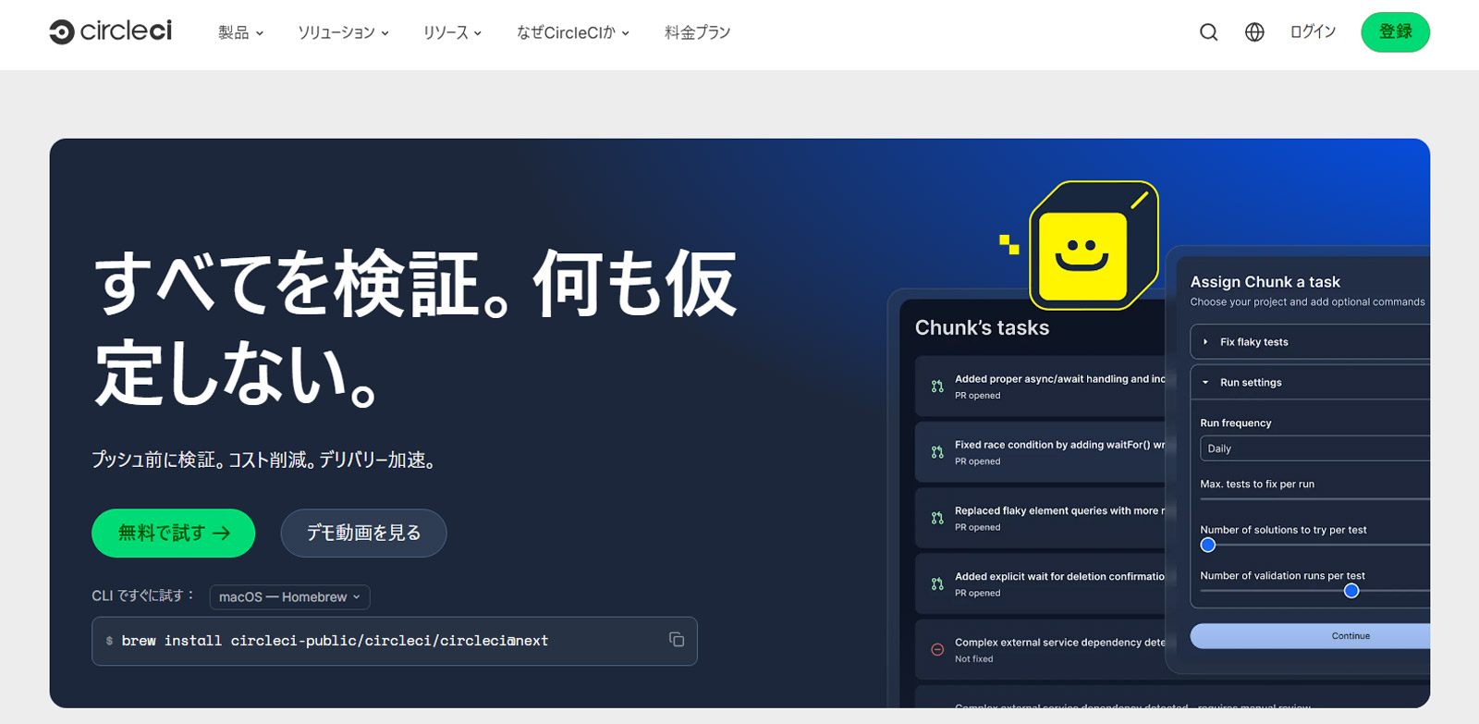Click the ログイン link
1479x724 pixels.
point(1313,32)
